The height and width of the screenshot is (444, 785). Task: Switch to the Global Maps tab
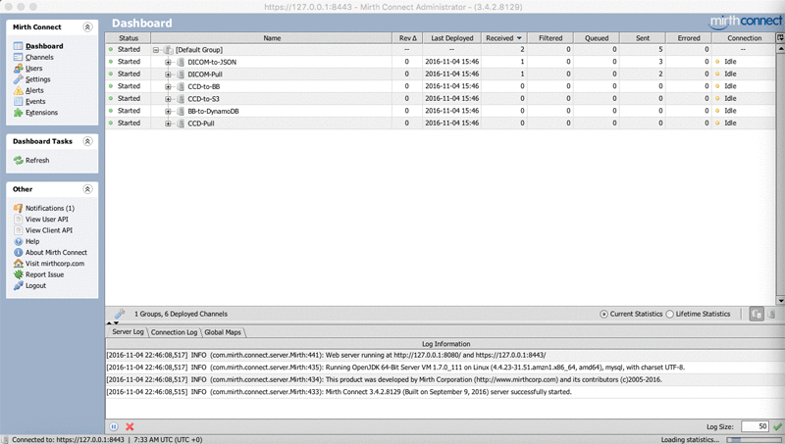click(x=223, y=332)
